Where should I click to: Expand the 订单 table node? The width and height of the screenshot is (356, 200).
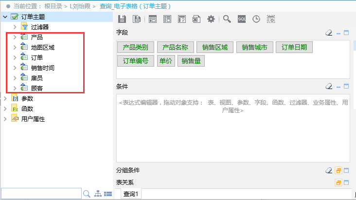pyautogui.click(x=15, y=57)
